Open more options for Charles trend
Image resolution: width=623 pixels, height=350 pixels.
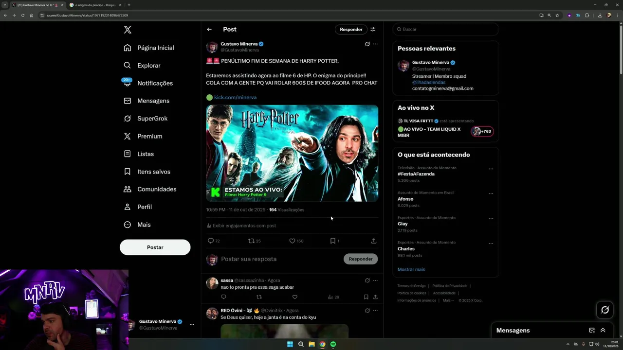pyautogui.click(x=491, y=244)
